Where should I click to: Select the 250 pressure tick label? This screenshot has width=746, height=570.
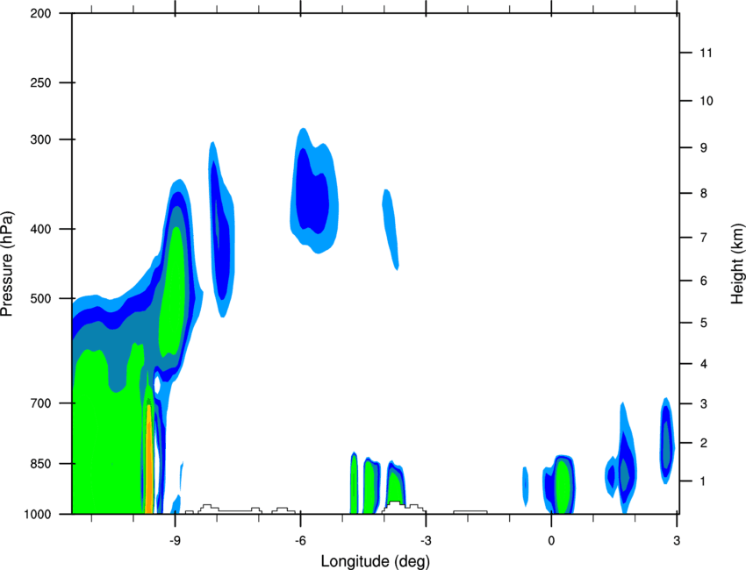tap(40, 82)
